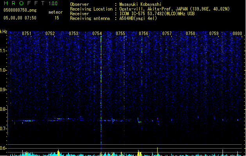
Task: Click the date stamp 05.08.08 07:50
Action: pyautogui.click(x=20, y=18)
